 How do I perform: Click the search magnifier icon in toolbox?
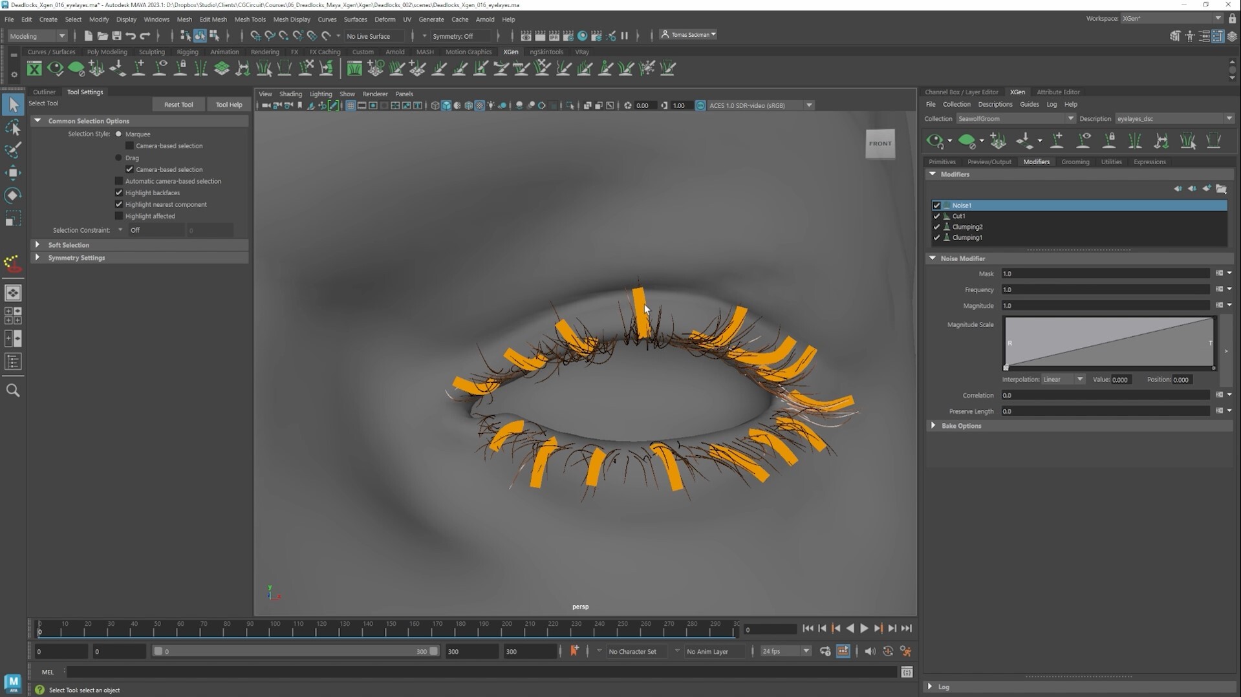[x=13, y=391]
